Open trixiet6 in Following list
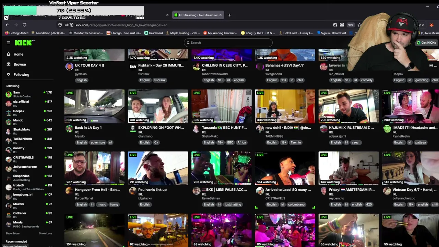 29,187
